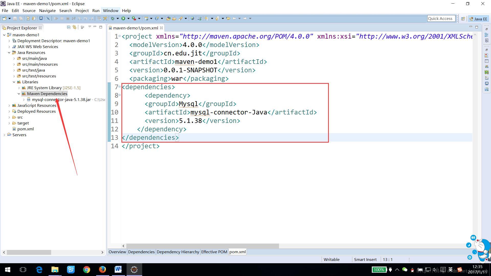Close the maven-demo1/pom.xml editor tab
491x276 pixels.
click(161, 28)
